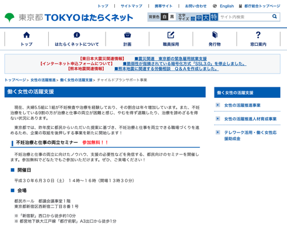The width and height of the screenshot is (287, 225).
Task: Click the address 東京都新宿区西新宿二丁目8番1号
Action: pyautogui.click(x=46, y=206)
